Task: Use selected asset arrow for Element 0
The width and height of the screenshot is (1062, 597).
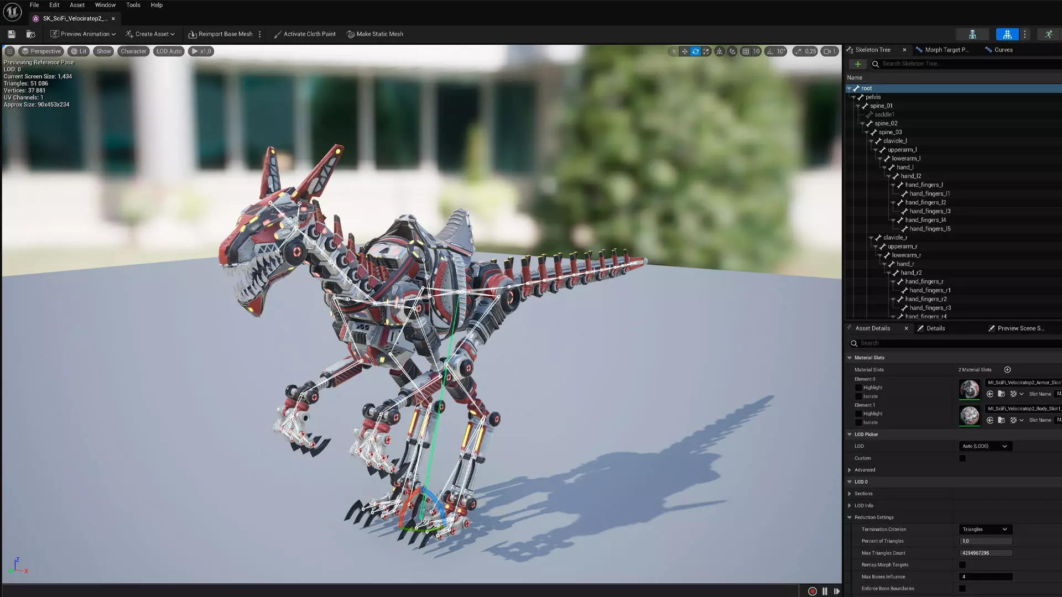Action: [990, 394]
